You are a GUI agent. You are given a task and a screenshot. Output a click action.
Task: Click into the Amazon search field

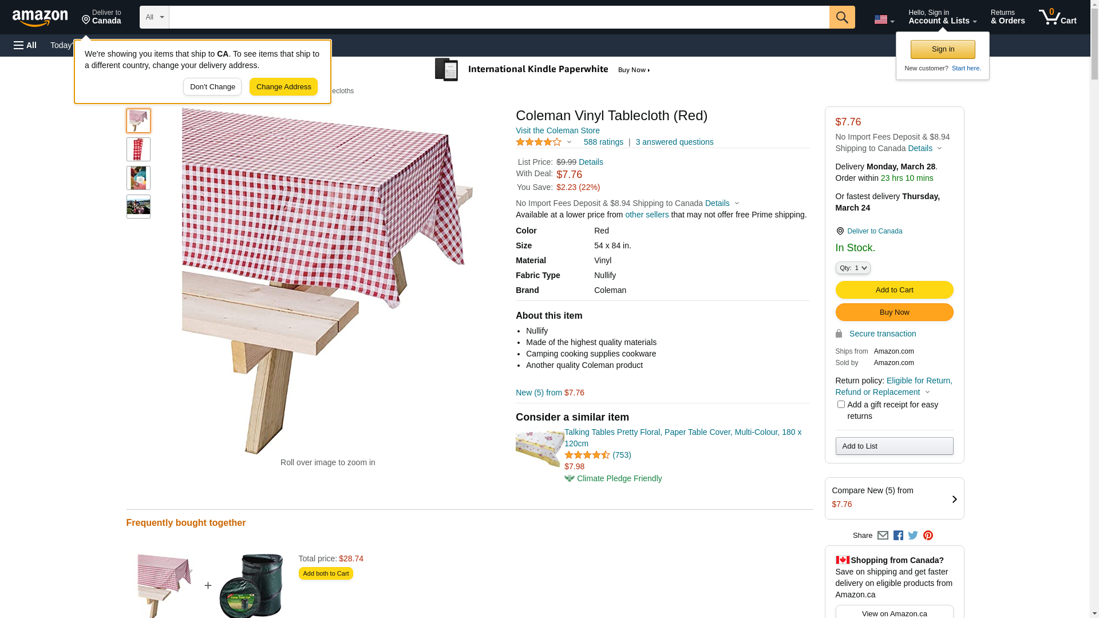coord(498,17)
